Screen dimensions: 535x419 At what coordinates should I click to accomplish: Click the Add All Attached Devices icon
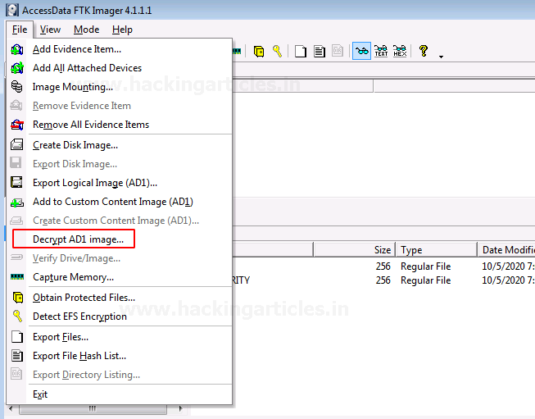point(16,68)
